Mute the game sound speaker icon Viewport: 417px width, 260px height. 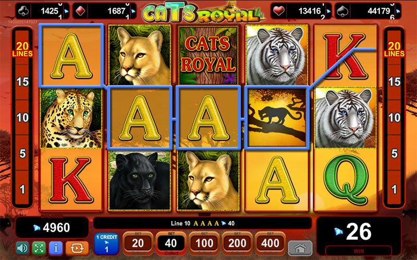[x=22, y=248]
